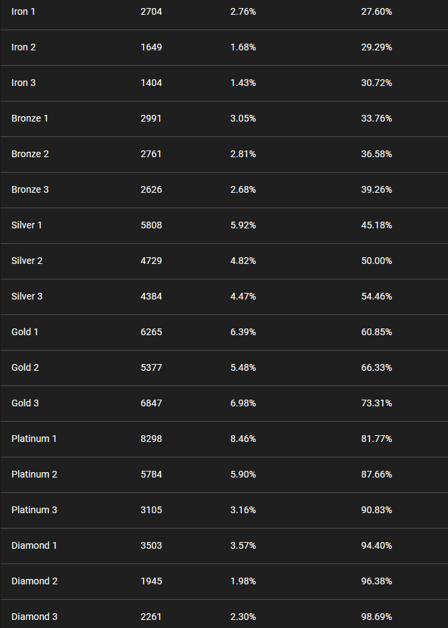Image resolution: width=448 pixels, height=628 pixels.
Task: Click the Gold 3 player count 6847
Action: pyautogui.click(x=151, y=403)
